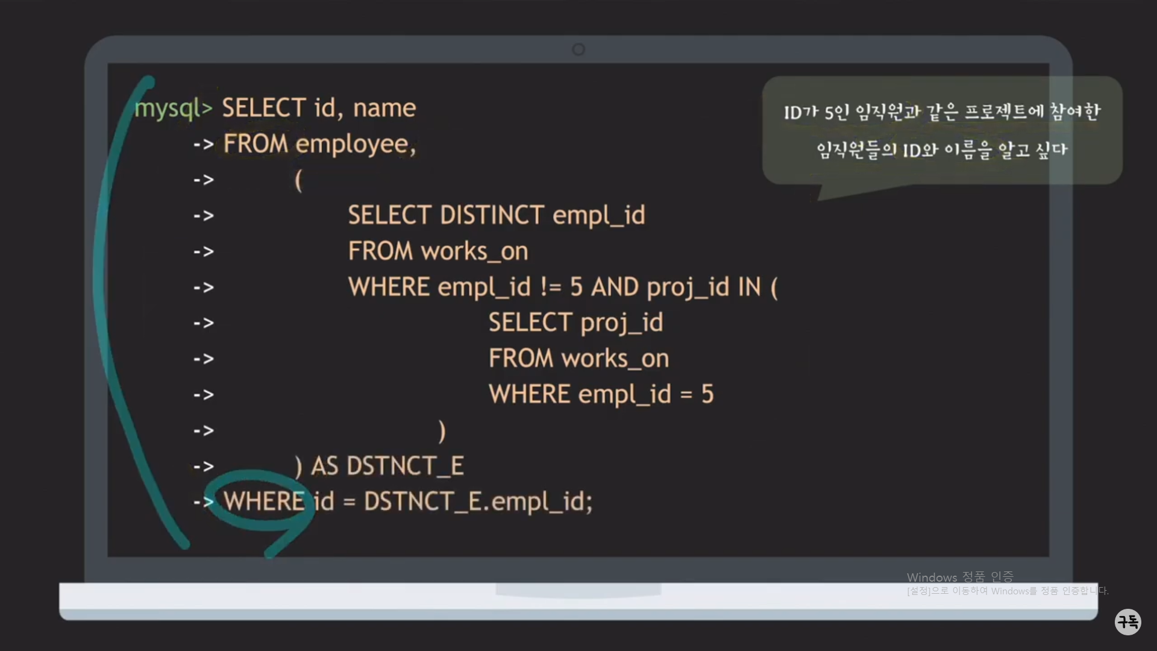Click 'proj_id IN (' text
This screenshot has height=651, width=1157.
pyautogui.click(x=712, y=287)
